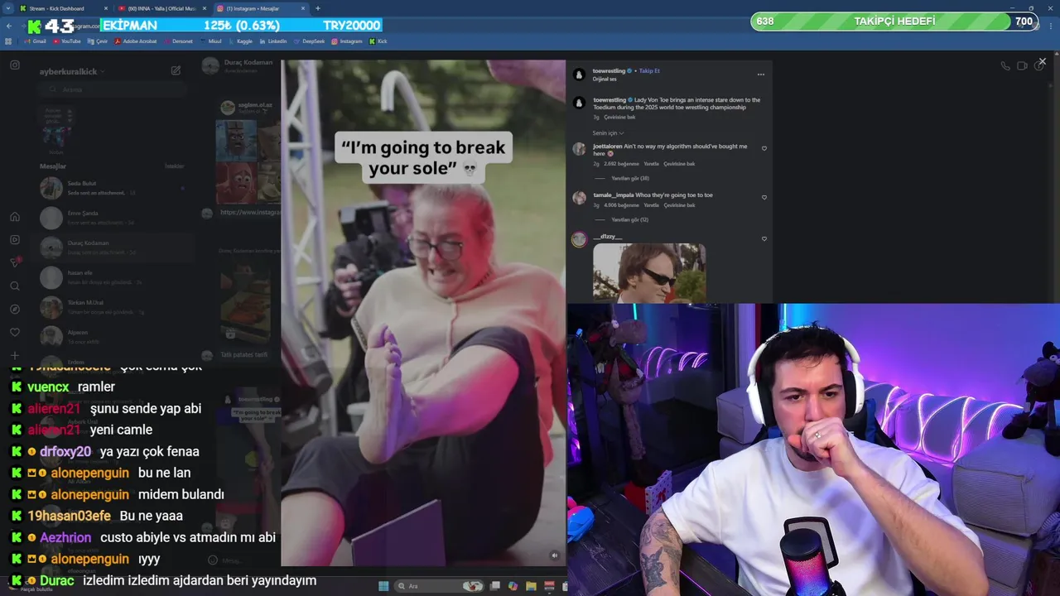This screenshot has height=596, width=1060.
Task: Open Kick bookmark in bookmarks bar
Action: click(378, 41)
